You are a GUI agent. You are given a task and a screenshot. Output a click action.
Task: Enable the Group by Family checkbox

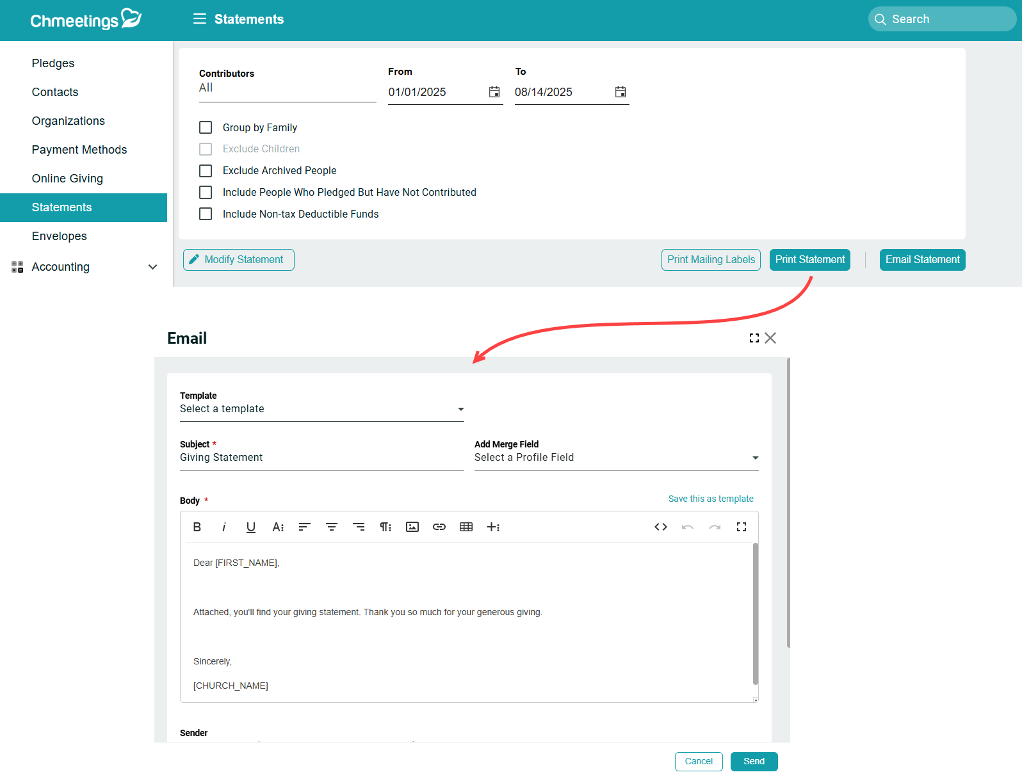pyautogui.click(x=206, y=127)
